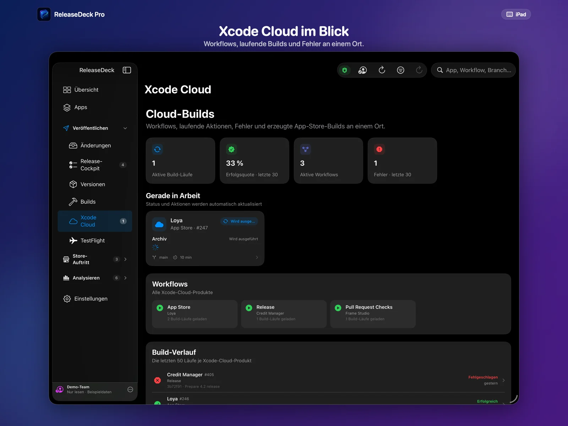Click the Release-Cockpit checklist icon
The image size is (568, 426).
click(73, 165)
